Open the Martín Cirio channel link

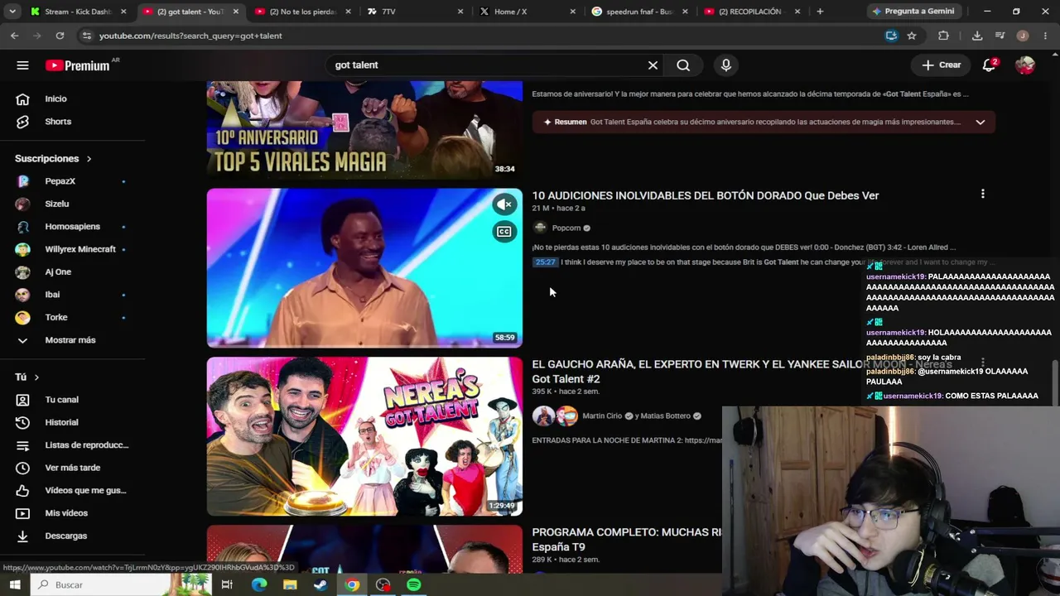coord(603,416)
